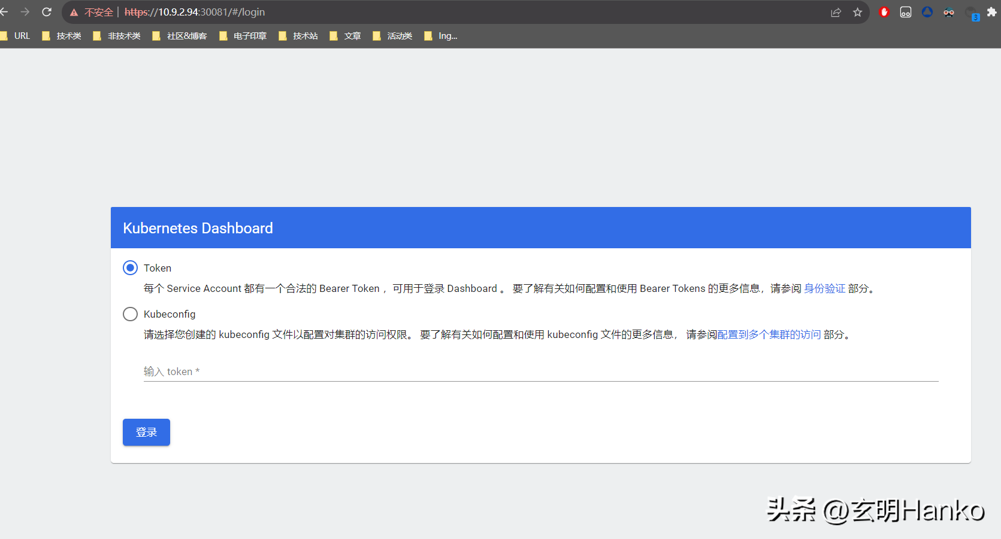The height and width of the screenshot is (539, 1001).
Task: Click the browser forward arrow
Action: [x=25, y=12]
